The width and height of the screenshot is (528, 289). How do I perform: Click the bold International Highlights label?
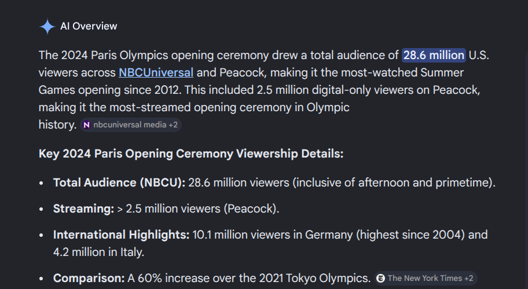point(122,235)
